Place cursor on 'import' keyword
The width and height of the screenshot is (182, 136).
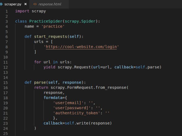[x=22, y=11]
